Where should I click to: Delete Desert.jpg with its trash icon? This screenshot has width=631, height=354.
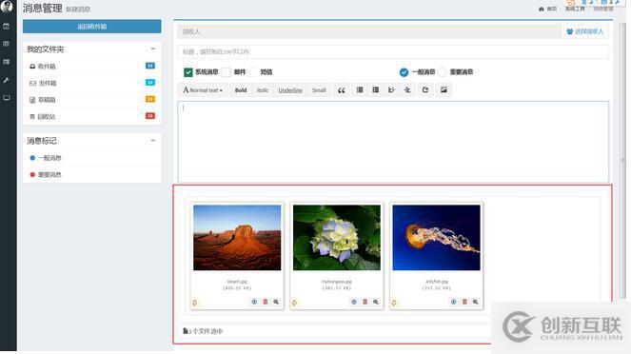pos(266,302)
